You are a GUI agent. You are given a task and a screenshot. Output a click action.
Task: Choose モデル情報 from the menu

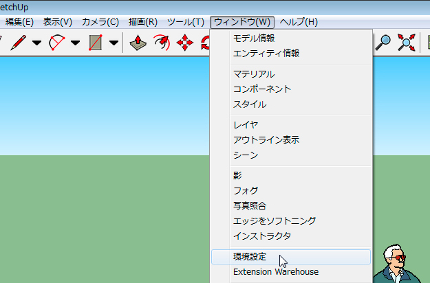pyautogui.click(x=291, y=38)
